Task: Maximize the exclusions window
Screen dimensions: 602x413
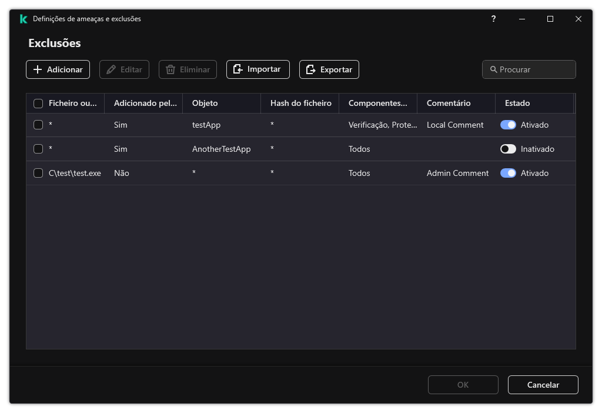Action: (550, 19)
